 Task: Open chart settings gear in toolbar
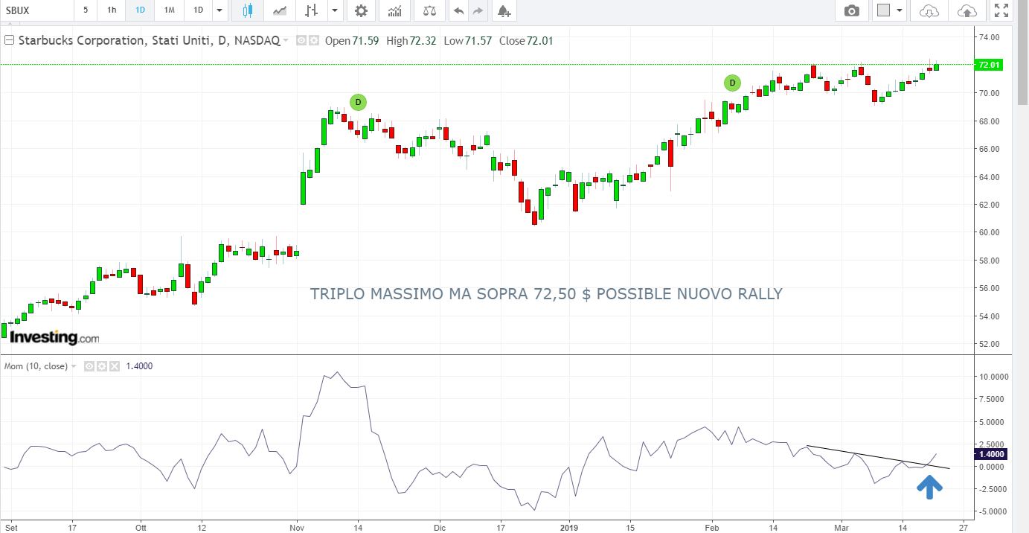pyautogui.click(x=361, y=10)
